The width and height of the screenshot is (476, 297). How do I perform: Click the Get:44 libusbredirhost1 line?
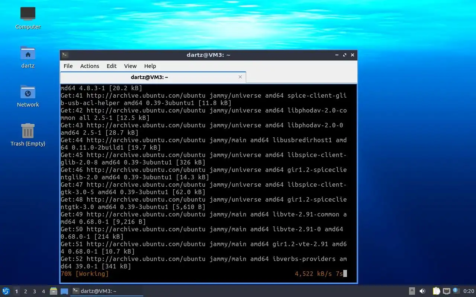[x=204, y=144]
